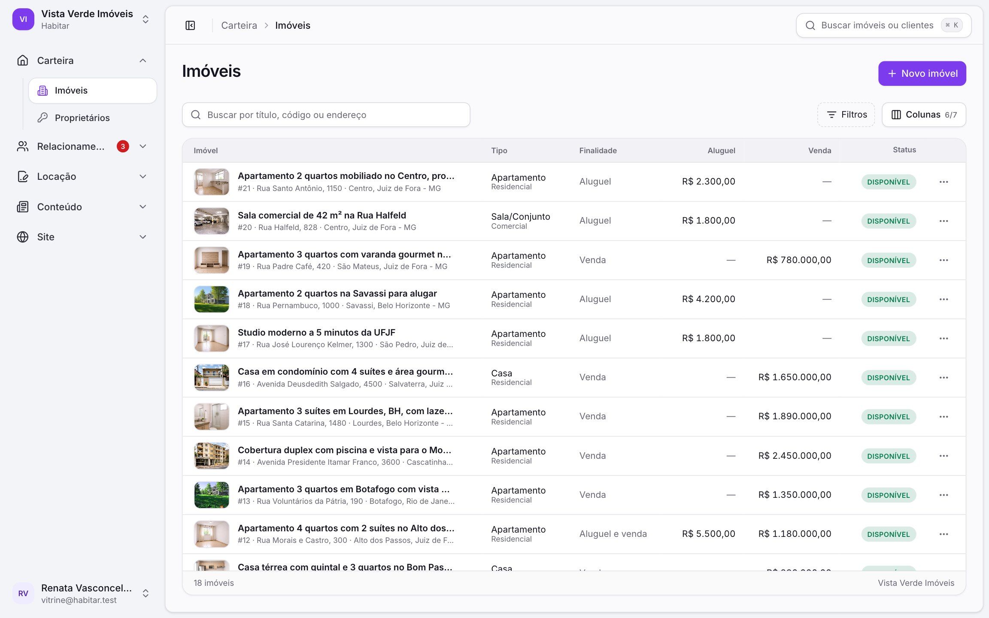Open actions menu for property #12
The width and height of the screenshot is (989, 618).
(x=943, y=534)
